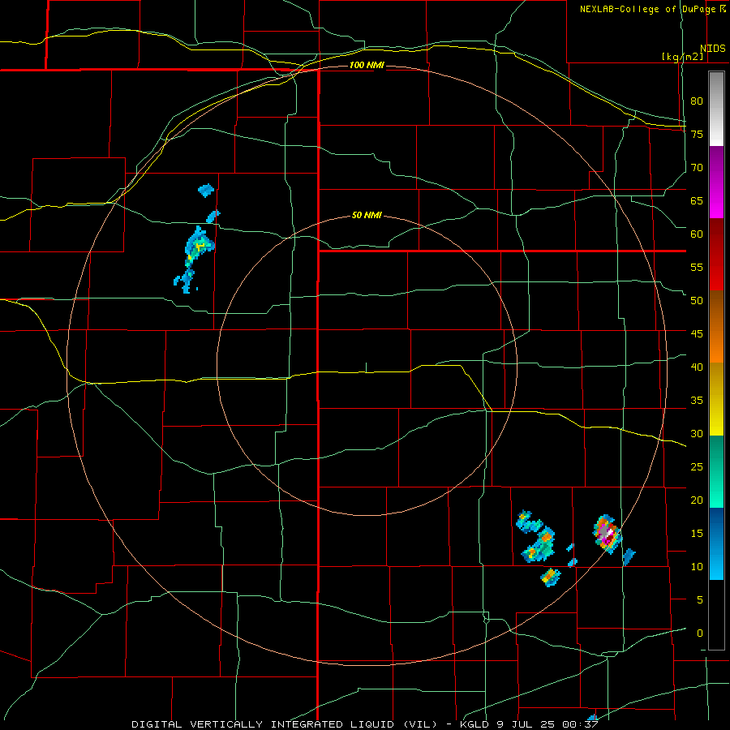
Task: Select the 70 value on the VIL scale
Action: click(x=697, y=168)
